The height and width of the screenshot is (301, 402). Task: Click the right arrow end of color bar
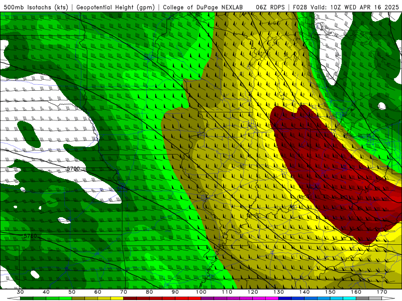(388, 298)
